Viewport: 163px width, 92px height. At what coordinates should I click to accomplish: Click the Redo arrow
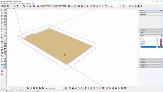27,6
